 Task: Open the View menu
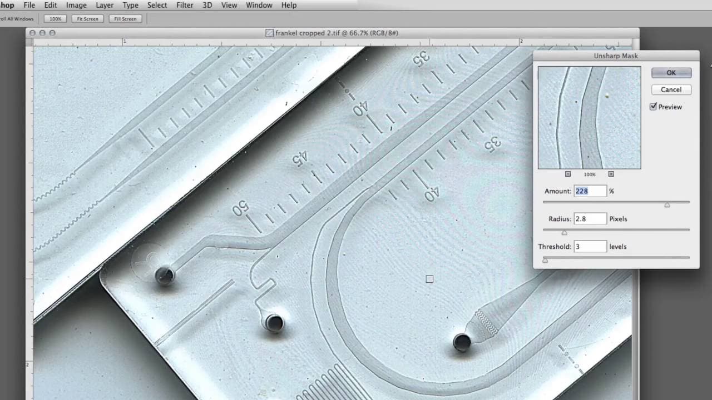click(229, 5)
